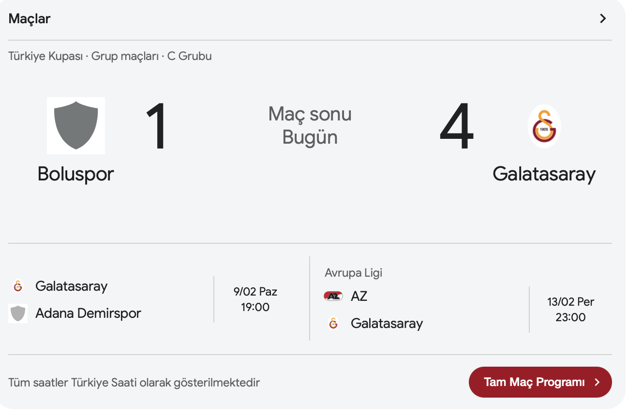Select the Galatasaray team name in scoreboard
Screen dimensions: 628x416
[544, 174]
